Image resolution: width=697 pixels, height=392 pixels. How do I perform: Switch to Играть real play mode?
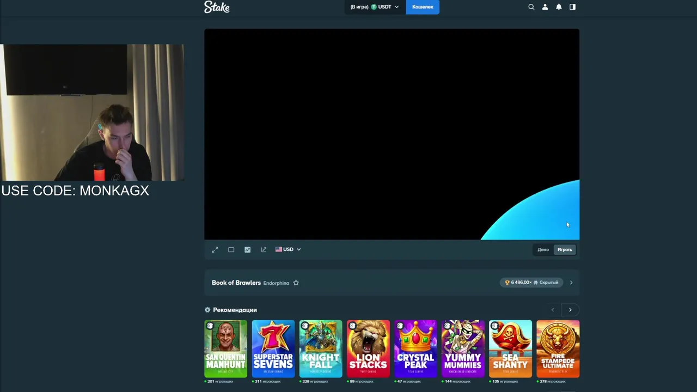pos(565,250)
